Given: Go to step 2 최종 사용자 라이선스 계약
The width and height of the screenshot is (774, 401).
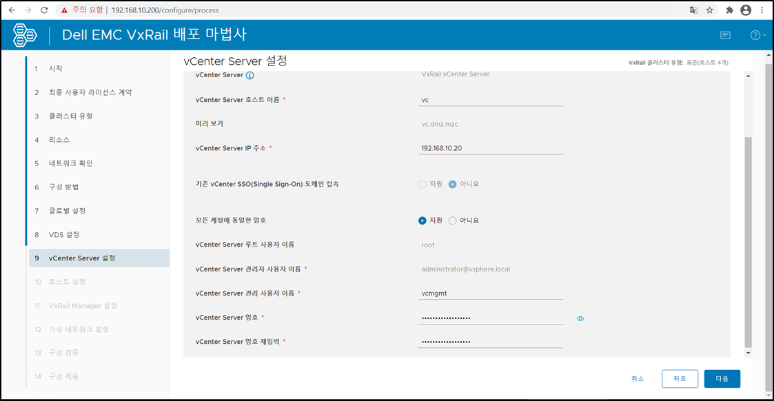Looking at the screenshot, I should (x=99, y=92).
